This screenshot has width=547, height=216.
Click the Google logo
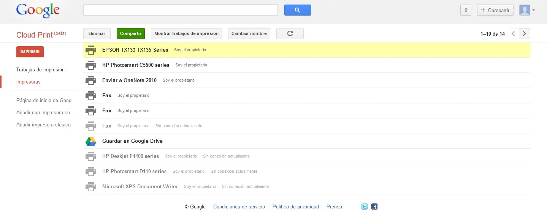tap(38, 11)
